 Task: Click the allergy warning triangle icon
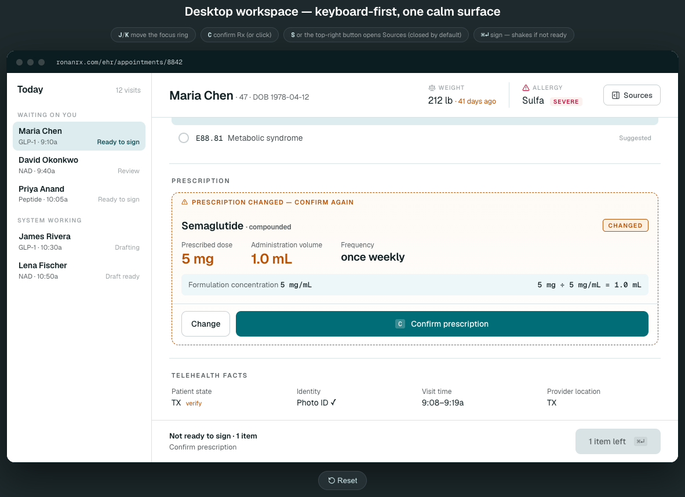pos(526,88)
